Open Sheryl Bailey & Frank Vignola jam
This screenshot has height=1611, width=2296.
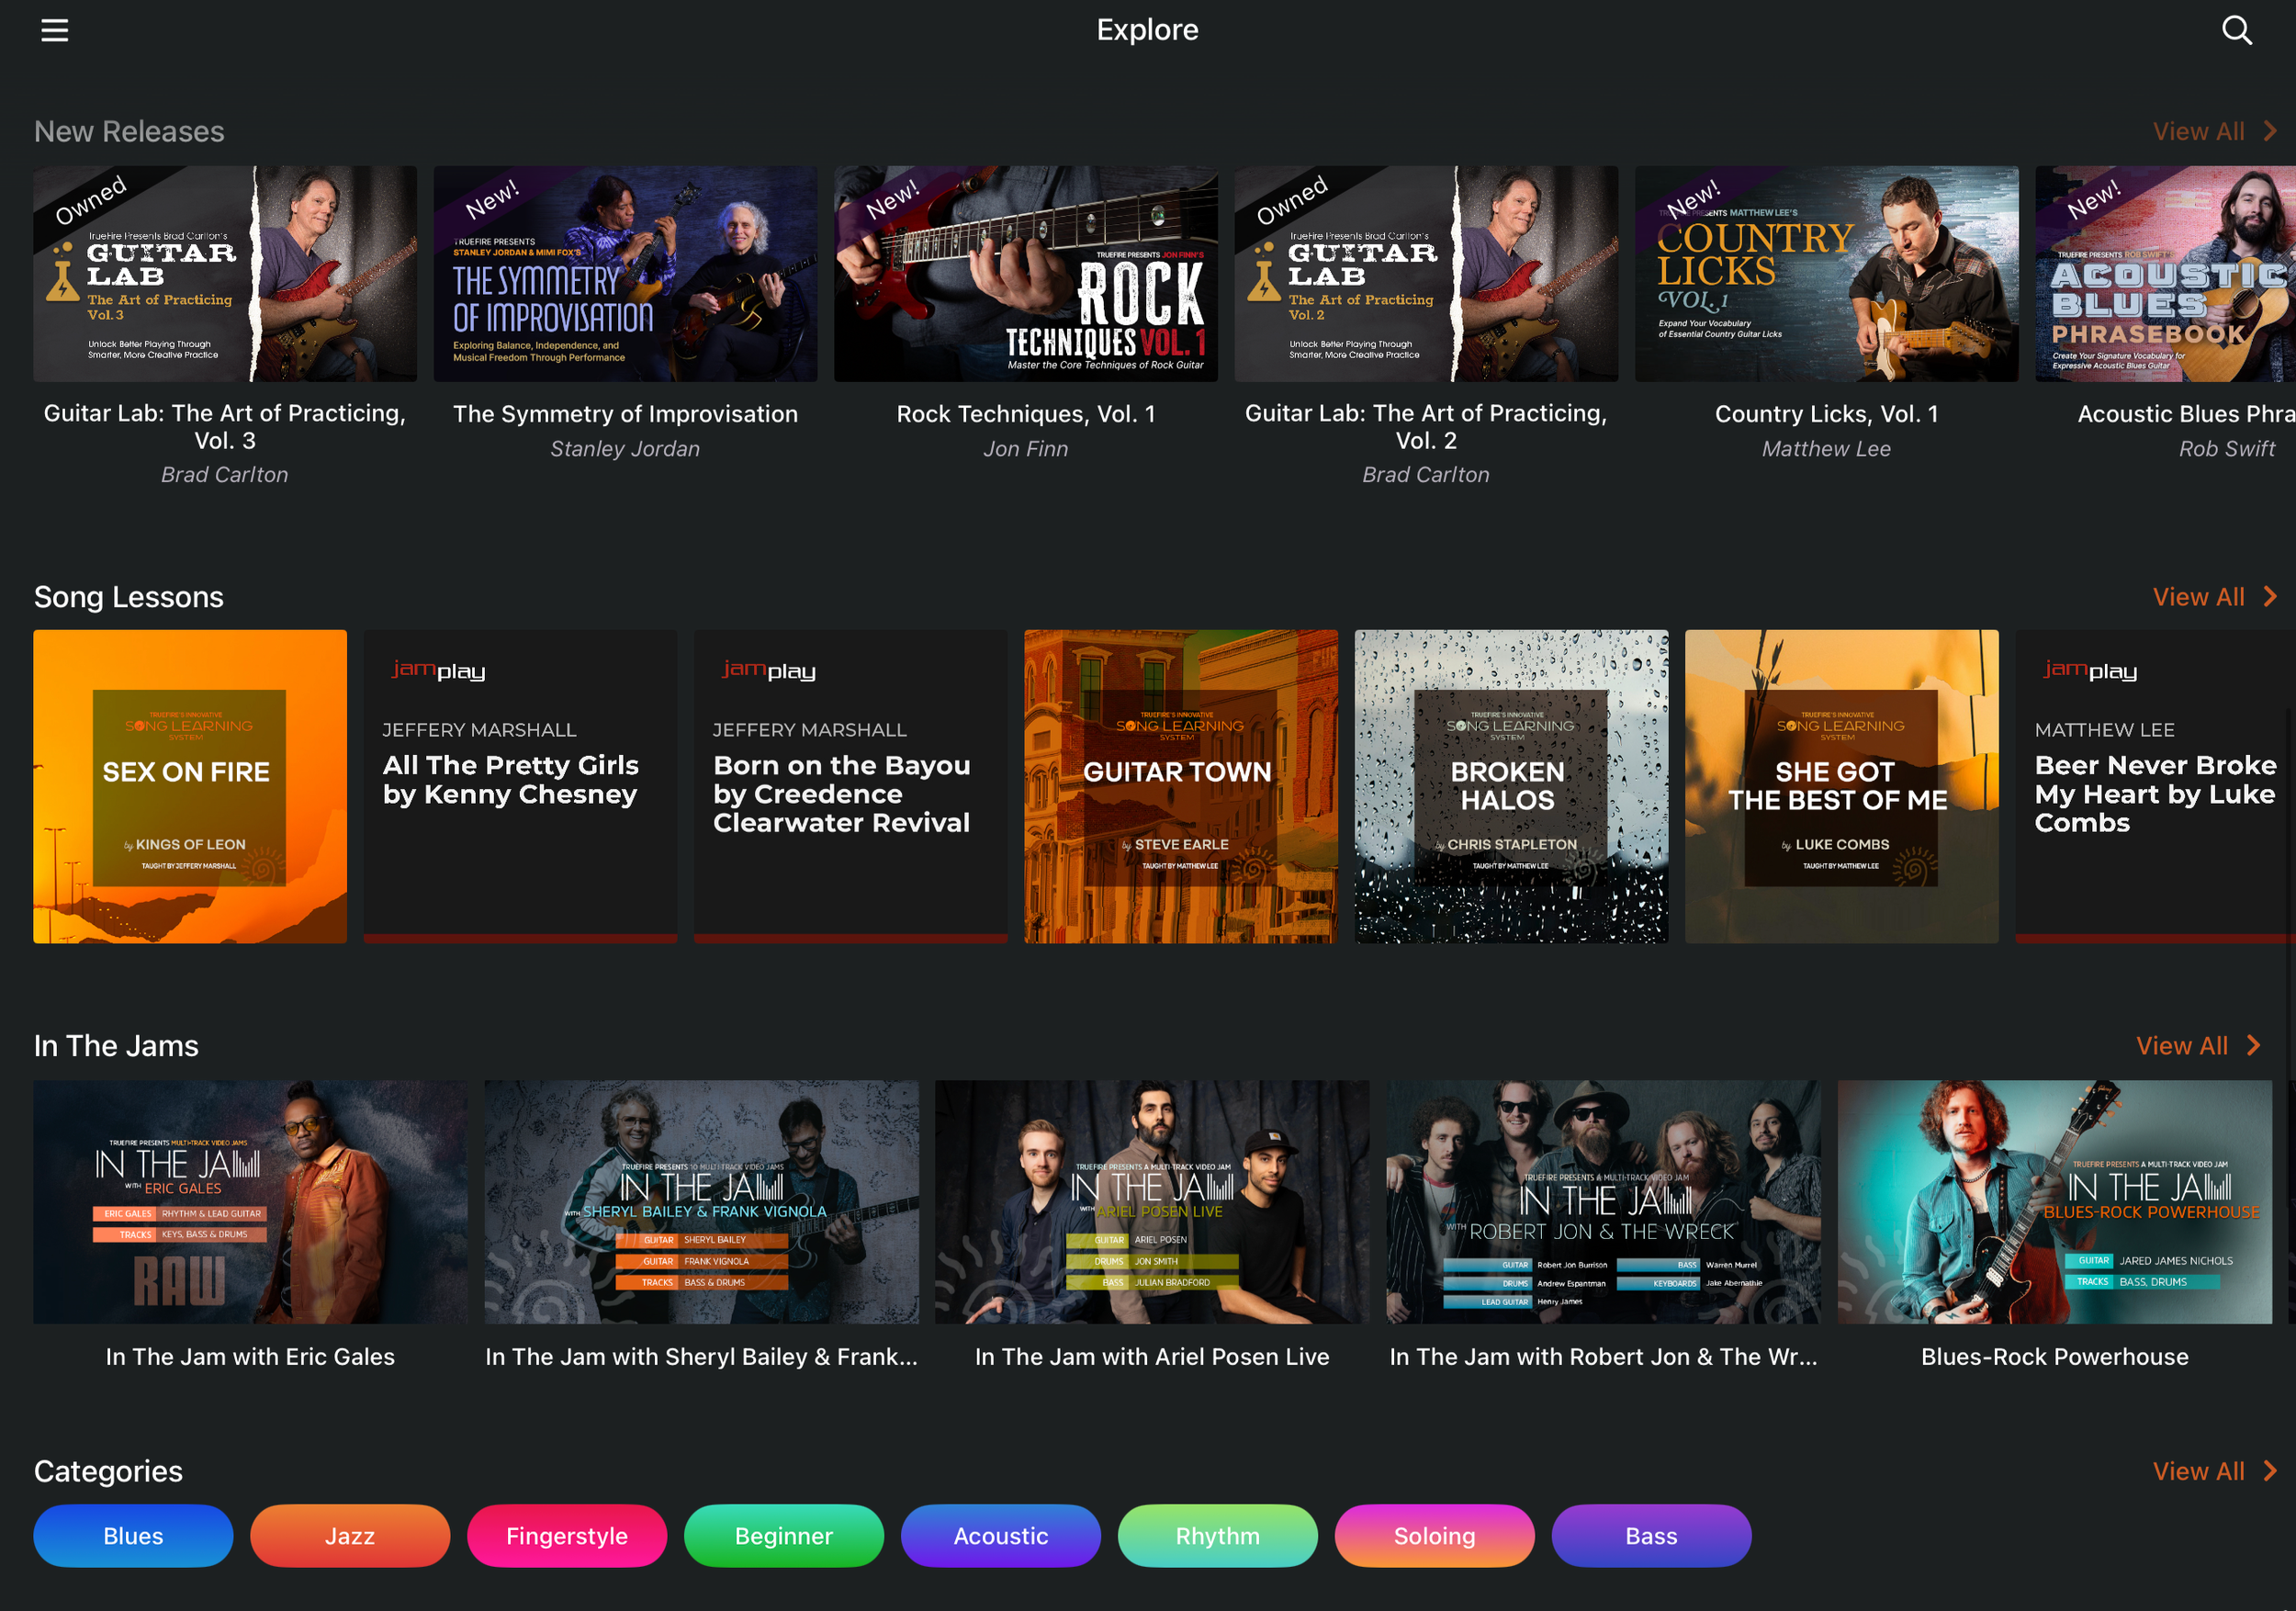(701, 1202)
